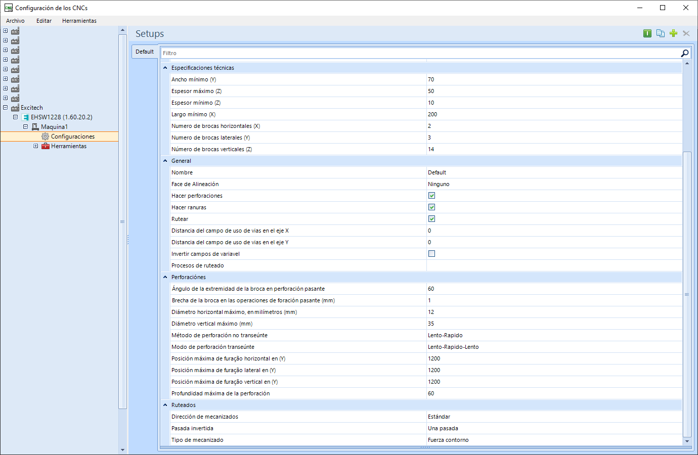Click the gray delete setup X icon
The width and height of the screenshot is (698, 455).
pyautogui.click(x=686, y=33)
